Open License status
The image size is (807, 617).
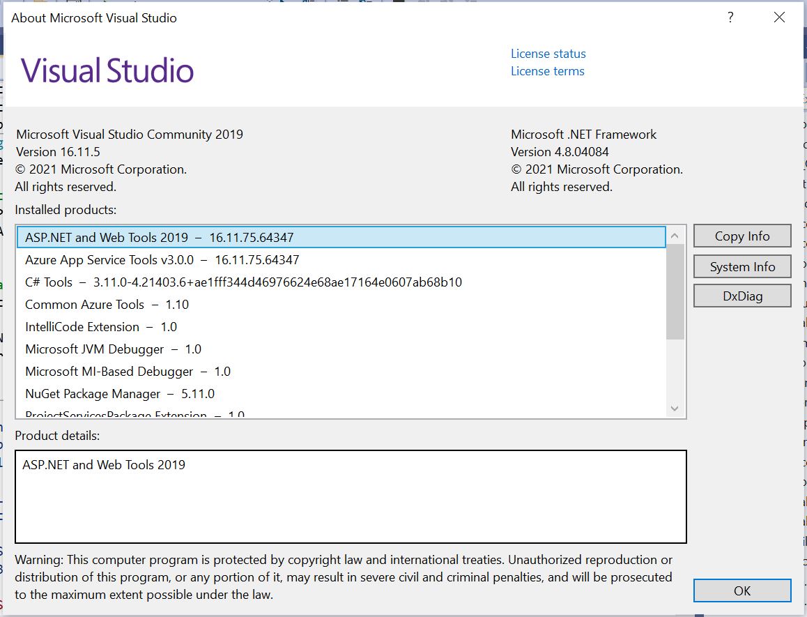(548, 54)
